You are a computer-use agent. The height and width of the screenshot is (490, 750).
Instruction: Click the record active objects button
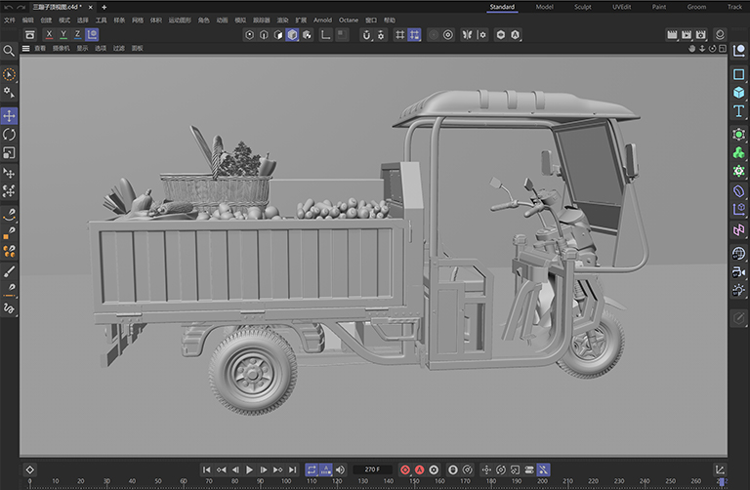click(405, 470)
